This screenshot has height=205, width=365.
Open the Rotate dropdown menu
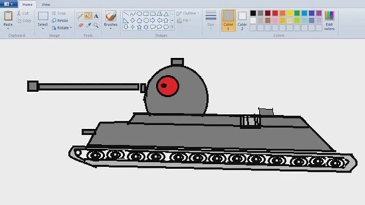pos(62,28)
